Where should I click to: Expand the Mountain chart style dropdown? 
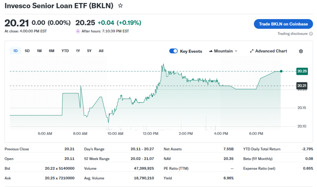(x=236, y=51)
